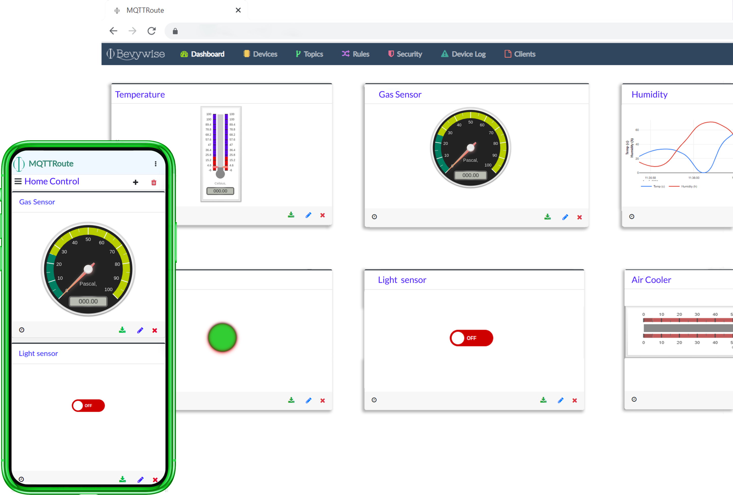The width and height of the screenshot is (733, 495).
Task: Switch to the Topics tab
Action: coord(309,54)
